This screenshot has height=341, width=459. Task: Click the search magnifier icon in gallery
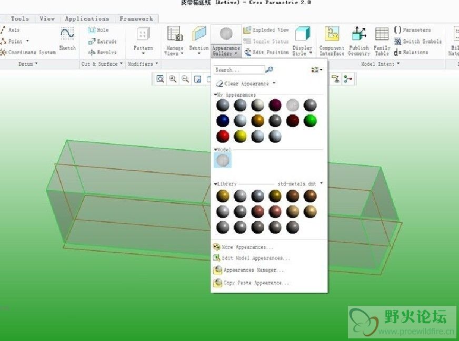[269, 69]
